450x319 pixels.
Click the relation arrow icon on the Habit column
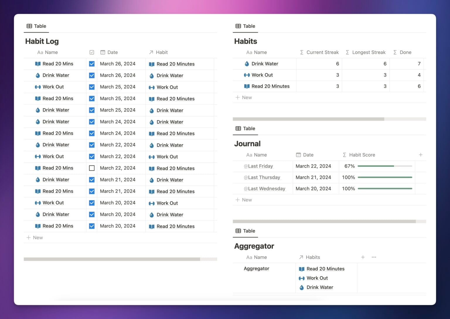pyautogui.click(x=151, y=52)
